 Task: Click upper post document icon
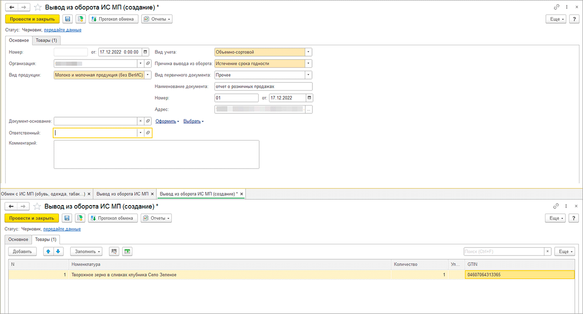coord(81,19)
